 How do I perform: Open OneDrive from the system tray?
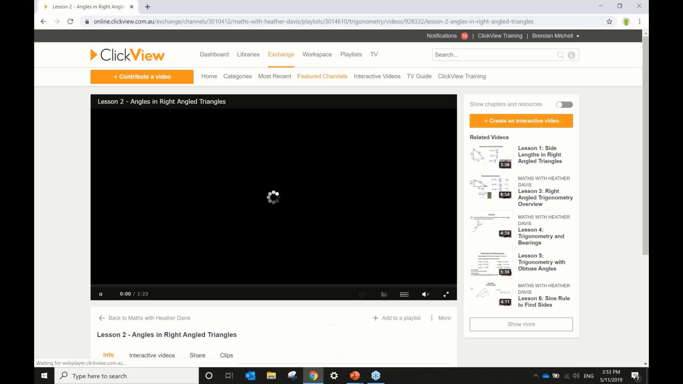point(545,375)
